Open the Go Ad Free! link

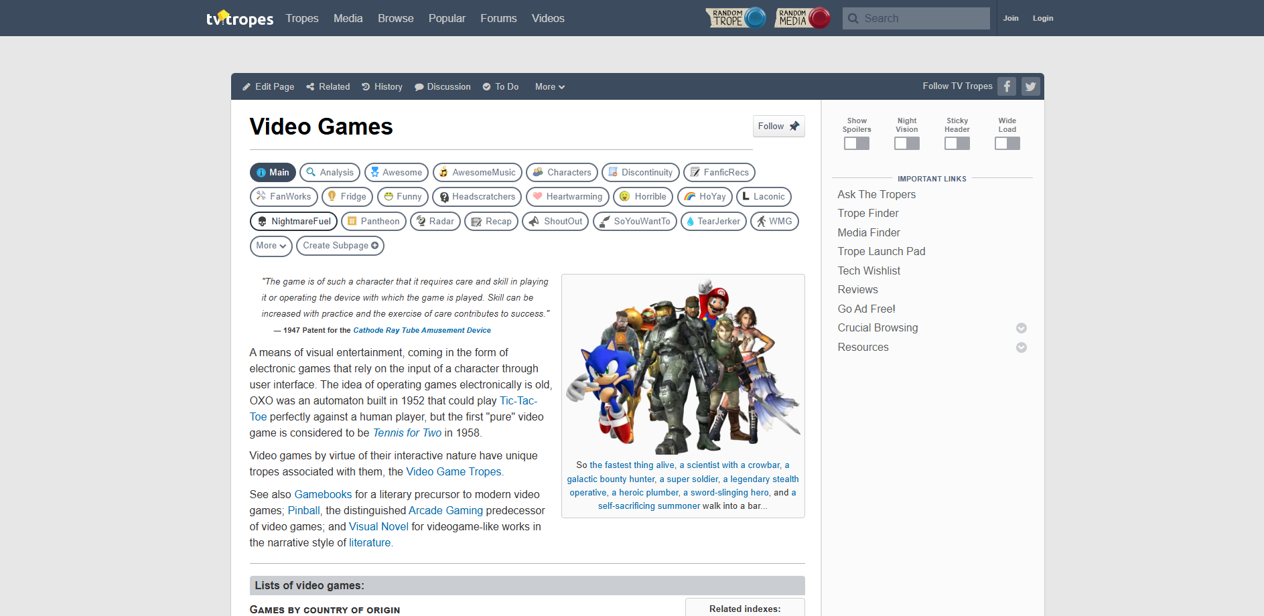866,309
